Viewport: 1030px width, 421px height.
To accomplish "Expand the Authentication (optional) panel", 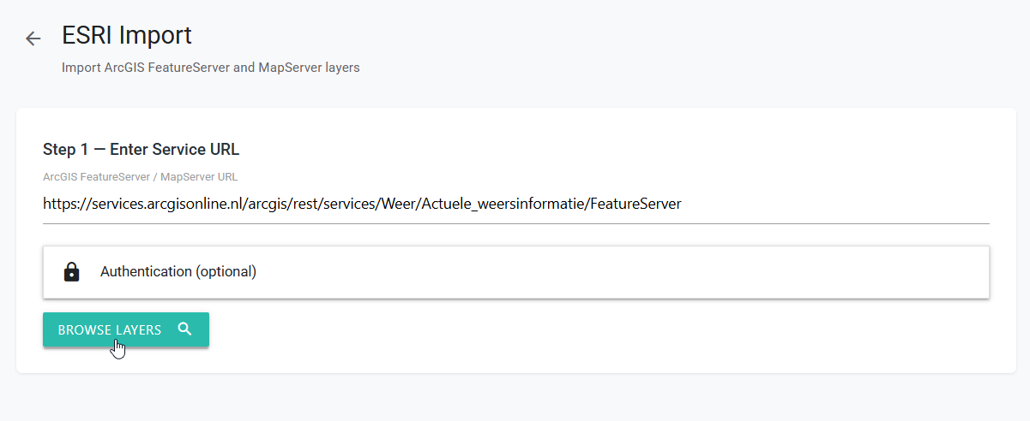I will click(x=516, y=272).
